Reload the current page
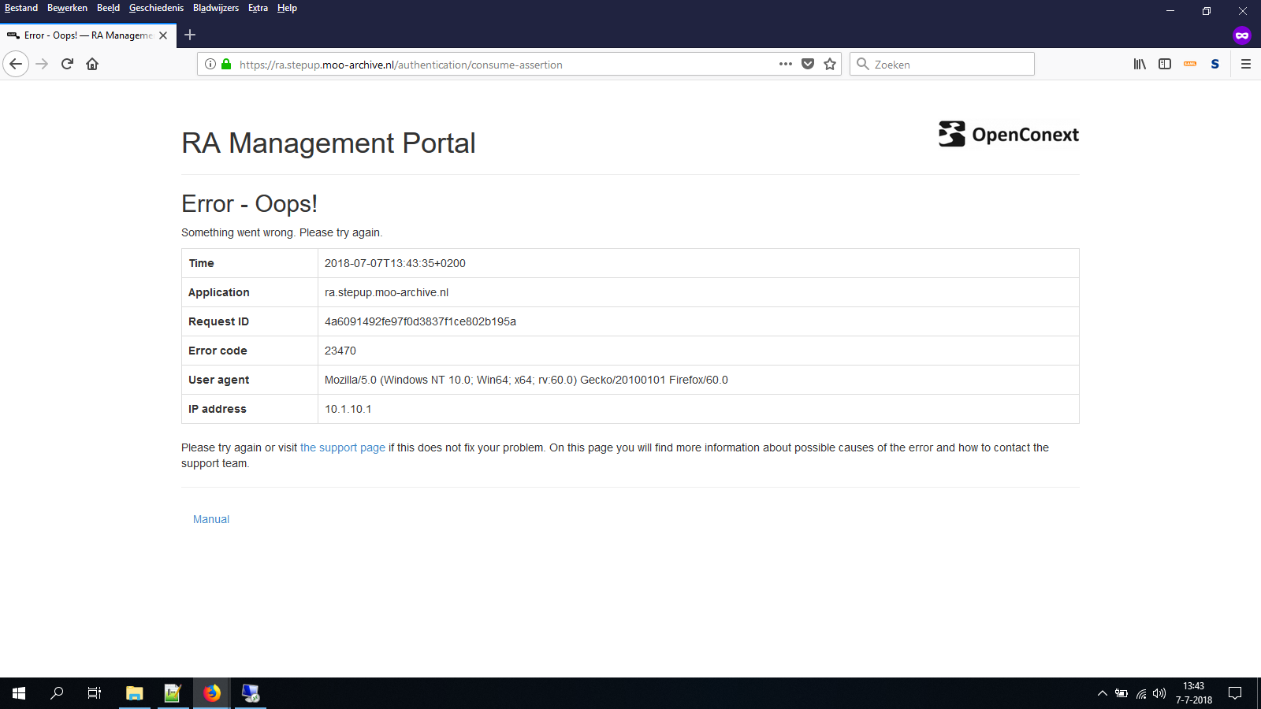This screenshot has width=1261, height=709. point(66,64)
